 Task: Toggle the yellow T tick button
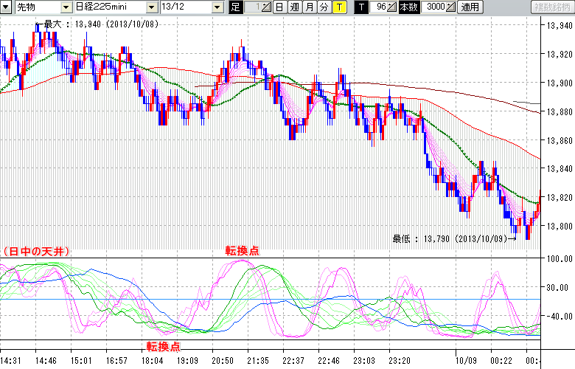(338, 7)
